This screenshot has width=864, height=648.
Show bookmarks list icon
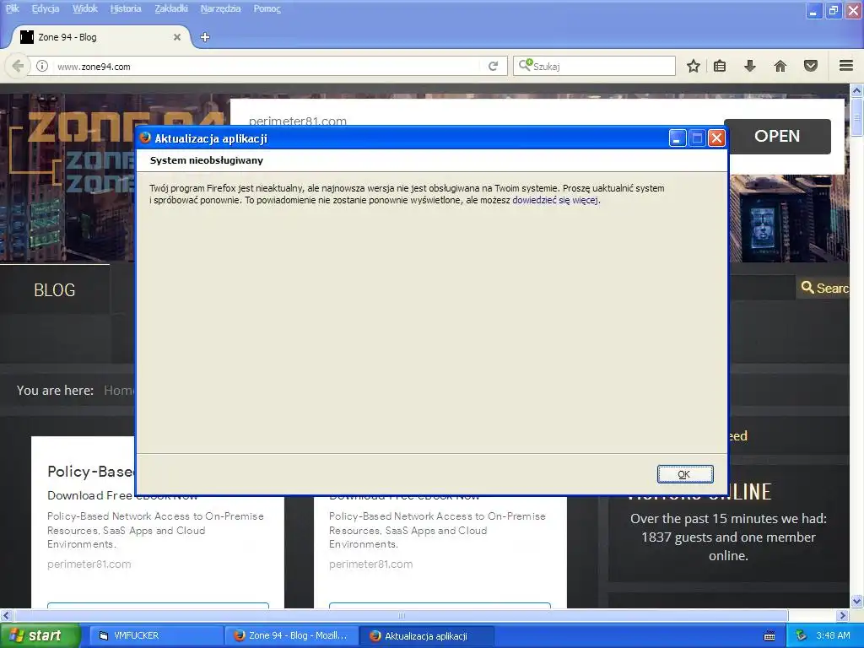(720, 66)
